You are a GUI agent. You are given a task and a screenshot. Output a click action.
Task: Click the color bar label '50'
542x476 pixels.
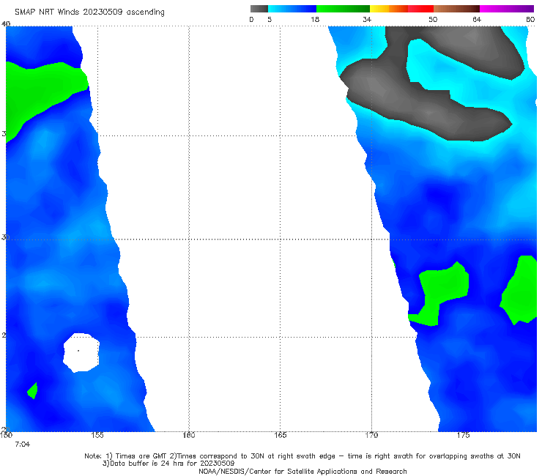tap(433, 20)
